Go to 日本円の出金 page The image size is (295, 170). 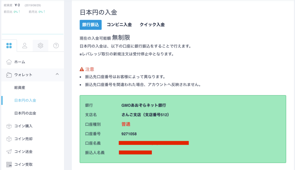[x=25, y=113]
